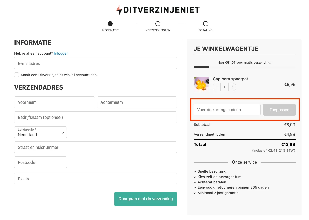309x220 pixels.
Task: Select the BETALING step circle
Action: pyautogui.click(x=205, y=23)
